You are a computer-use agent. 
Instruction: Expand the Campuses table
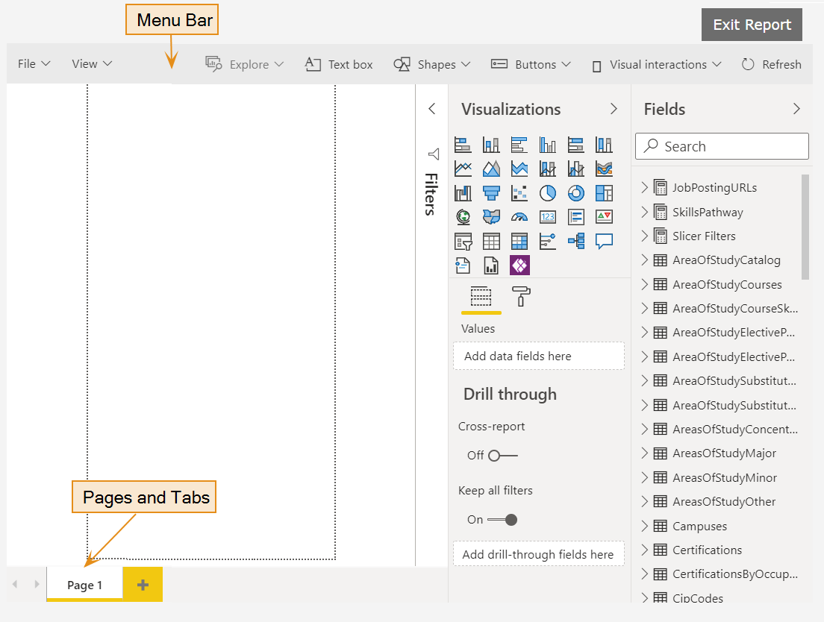645,527
